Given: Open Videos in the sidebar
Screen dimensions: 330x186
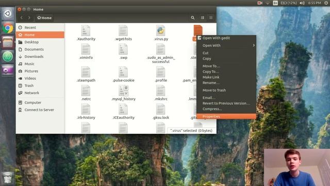Looking at the screenshot, I should click(x=40, y=78).
